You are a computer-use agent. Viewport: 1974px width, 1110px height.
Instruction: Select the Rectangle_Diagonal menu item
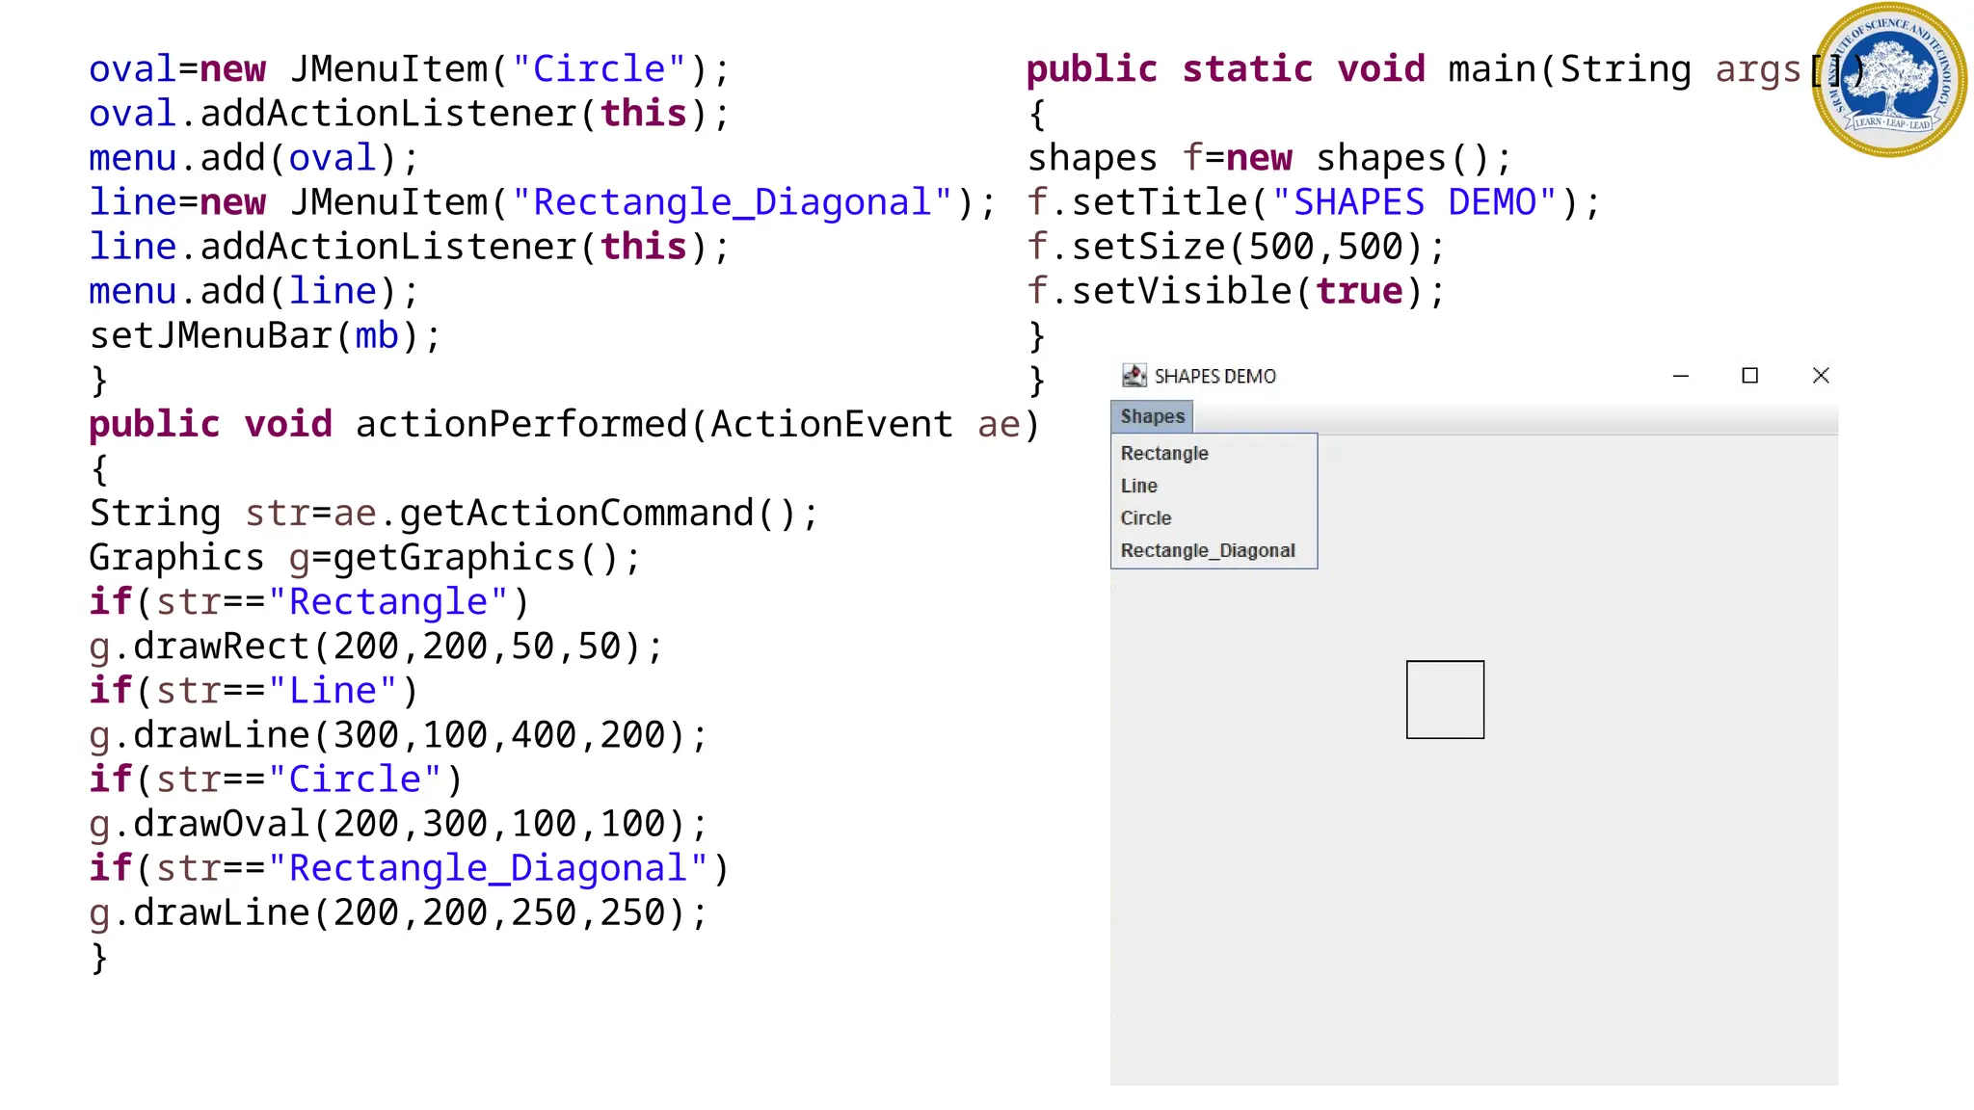pyautogui.click(x=1208, y=550)
